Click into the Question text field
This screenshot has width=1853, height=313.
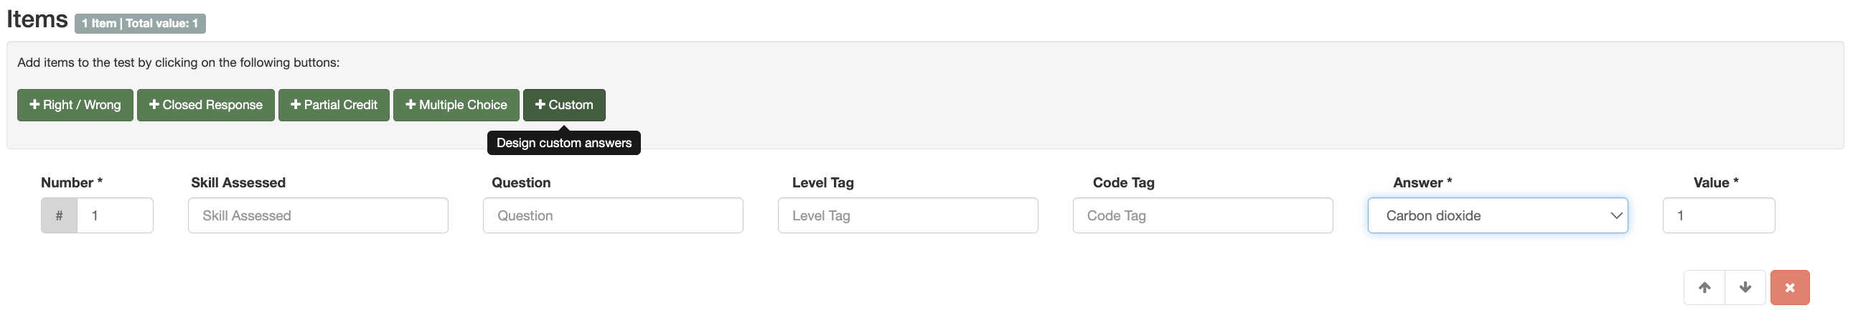tap(613, 216)
